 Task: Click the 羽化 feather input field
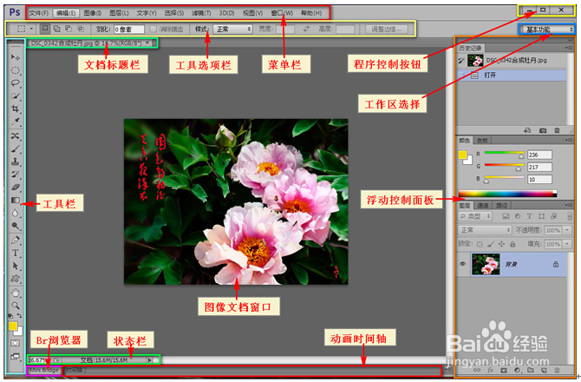click(x=129, y=29)
